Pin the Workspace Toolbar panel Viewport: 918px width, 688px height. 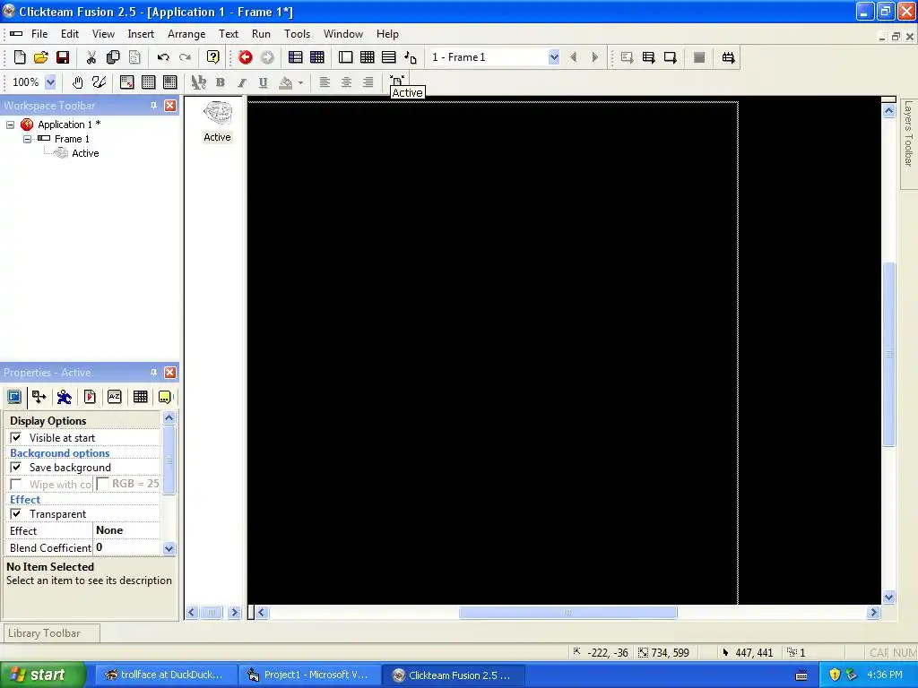pos(153,106)
